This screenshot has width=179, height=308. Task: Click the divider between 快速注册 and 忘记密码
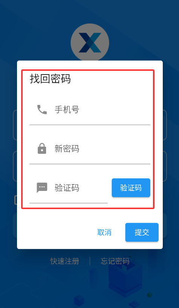[90, 261]
